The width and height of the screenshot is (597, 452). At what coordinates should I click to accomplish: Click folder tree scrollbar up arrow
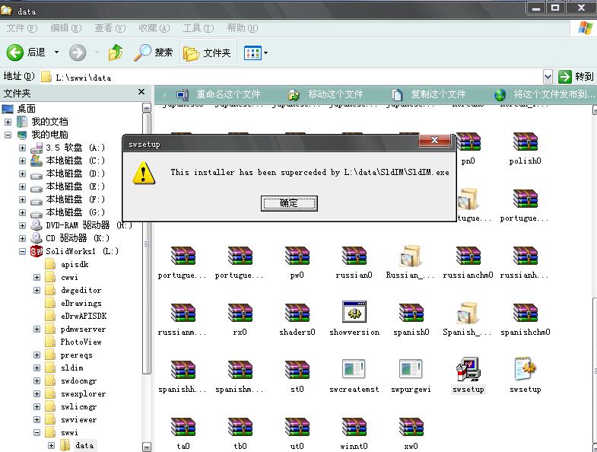coord(147,108)
